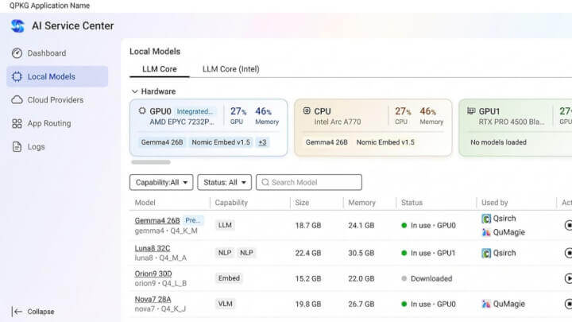Open the Capability:All dropdown
The width and height of the screenshot is (572, 322).
pyautogui.click(x=161, y=182)
